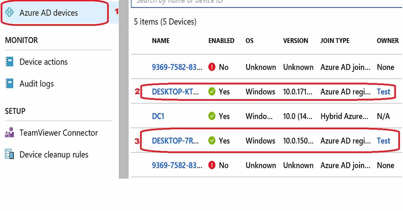Click the red disabled alert icon in the first row
Image resolution: width=403 pixels, height=211 pixels.
(212, 67)
